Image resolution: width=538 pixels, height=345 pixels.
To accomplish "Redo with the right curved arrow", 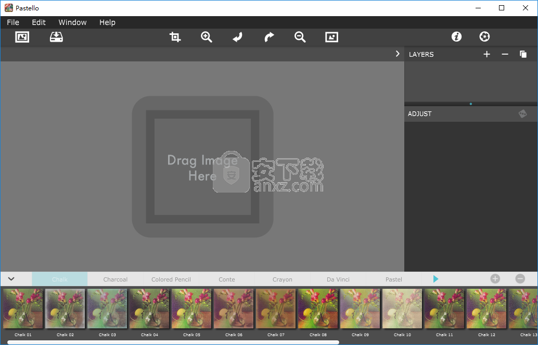I will pos(270,37).
